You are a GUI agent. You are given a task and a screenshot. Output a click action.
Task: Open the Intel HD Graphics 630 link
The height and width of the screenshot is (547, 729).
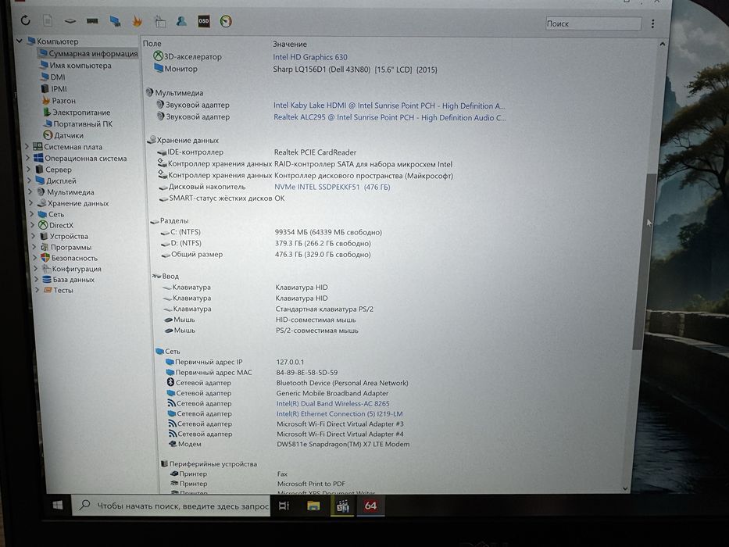point(310,57)
